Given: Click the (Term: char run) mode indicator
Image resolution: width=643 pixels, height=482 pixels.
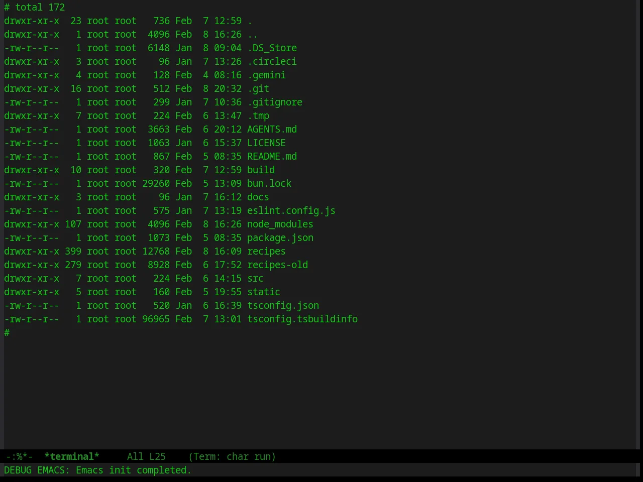Looking at the screenshot, I should tap(232, 456).
